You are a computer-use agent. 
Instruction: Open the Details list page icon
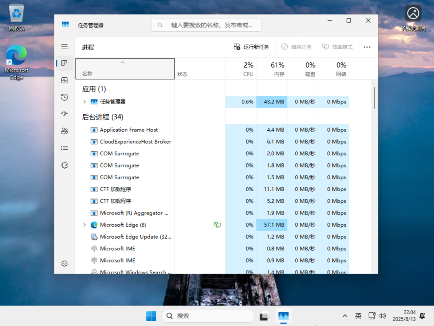[x=64, y=148]
